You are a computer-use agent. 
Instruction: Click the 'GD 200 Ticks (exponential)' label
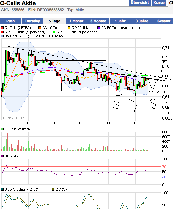(x=77, y=32)
